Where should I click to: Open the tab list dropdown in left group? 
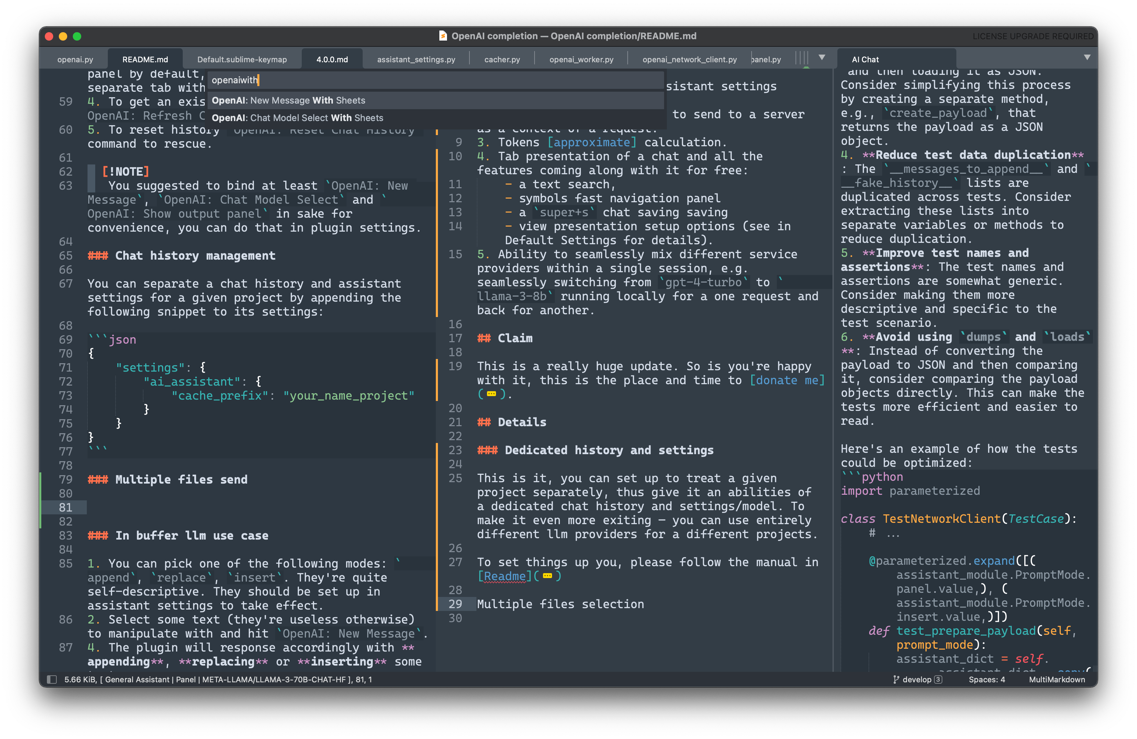(x=822, y=58)
